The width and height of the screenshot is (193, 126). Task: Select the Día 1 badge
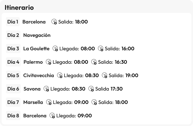click(x=13, y=22)
